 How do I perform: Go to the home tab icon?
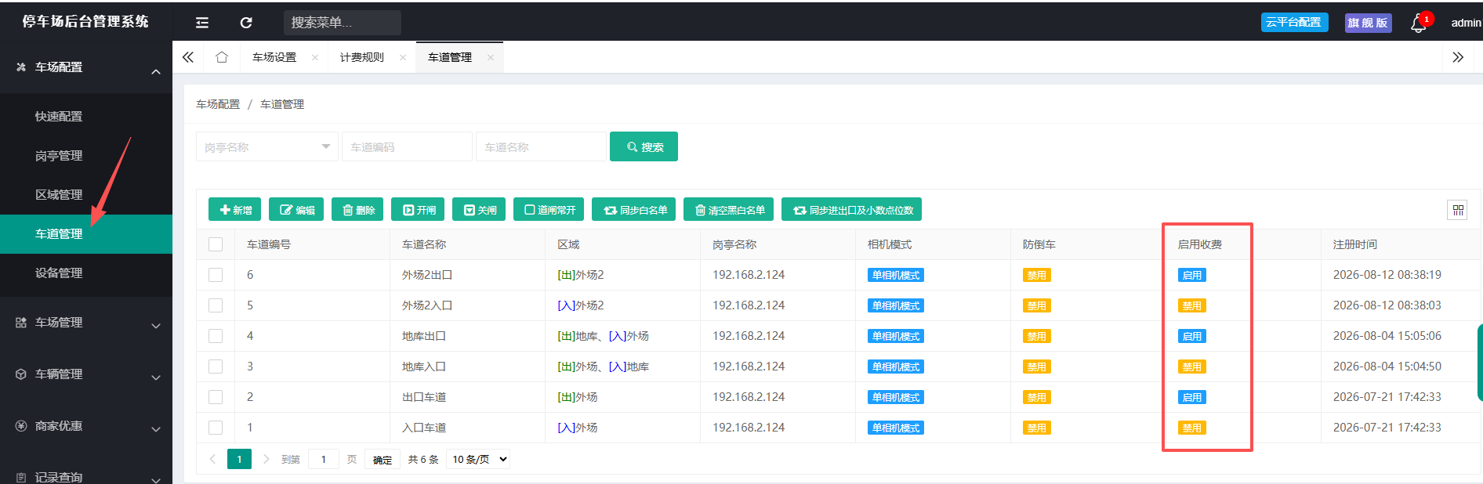click(x=222, y=57)
